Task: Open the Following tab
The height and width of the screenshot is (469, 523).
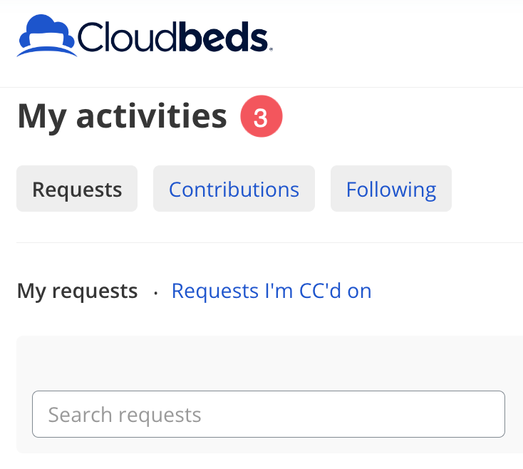Action: 390,189
